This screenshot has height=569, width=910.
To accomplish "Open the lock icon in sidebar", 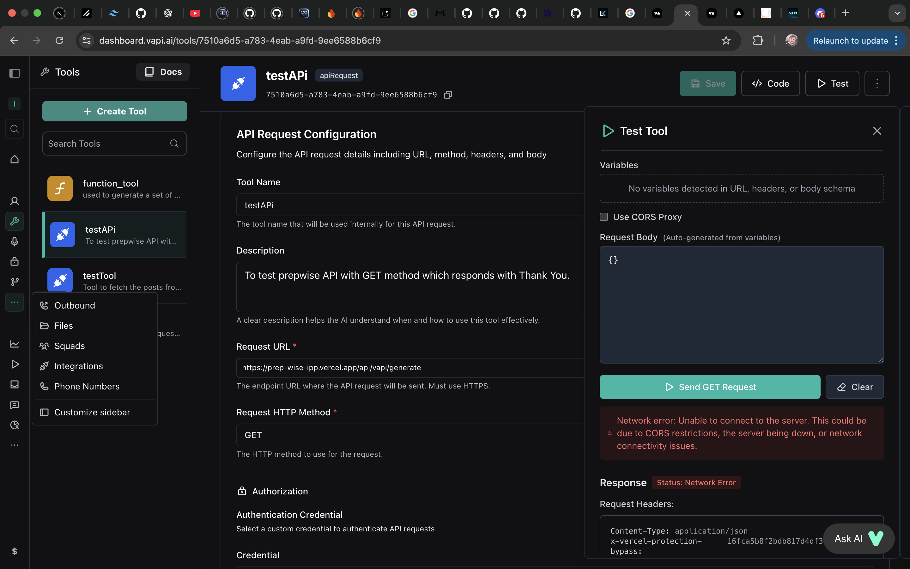I will pyautogui.click(x=14, y=261).
